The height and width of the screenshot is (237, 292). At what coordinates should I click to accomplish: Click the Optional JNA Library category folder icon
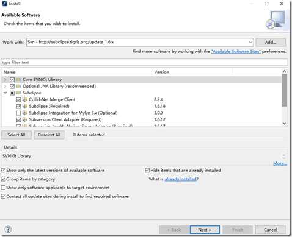click(x=18, y=86)
